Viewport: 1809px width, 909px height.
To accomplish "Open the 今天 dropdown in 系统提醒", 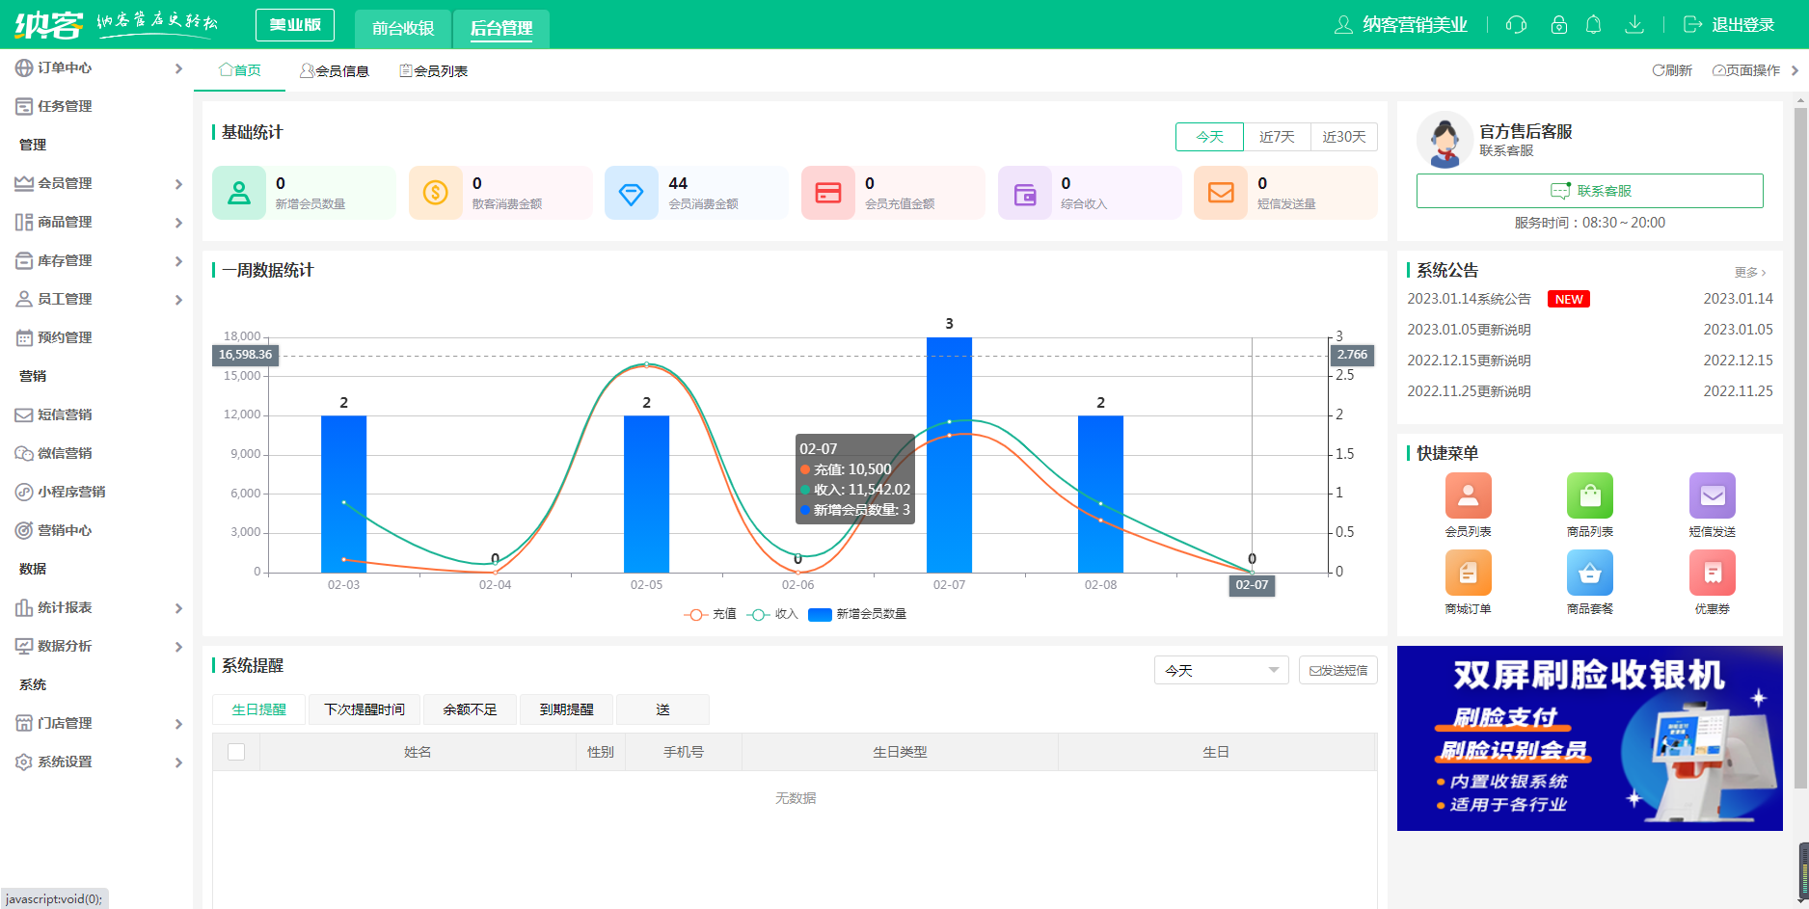I will (1221, 670).
